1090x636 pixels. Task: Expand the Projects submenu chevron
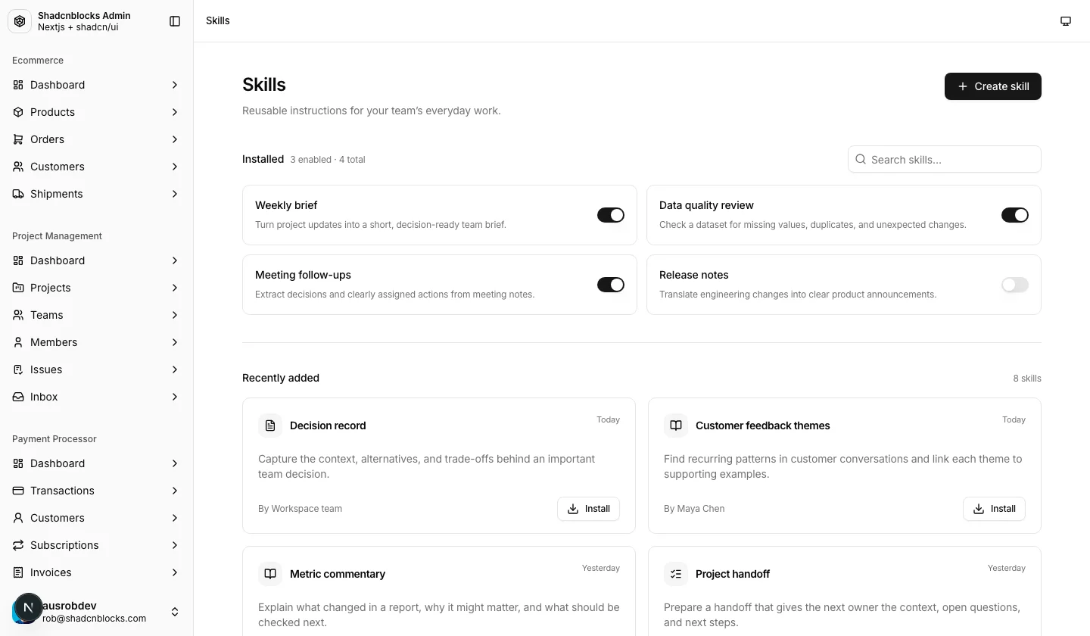[x=175, y=288]
